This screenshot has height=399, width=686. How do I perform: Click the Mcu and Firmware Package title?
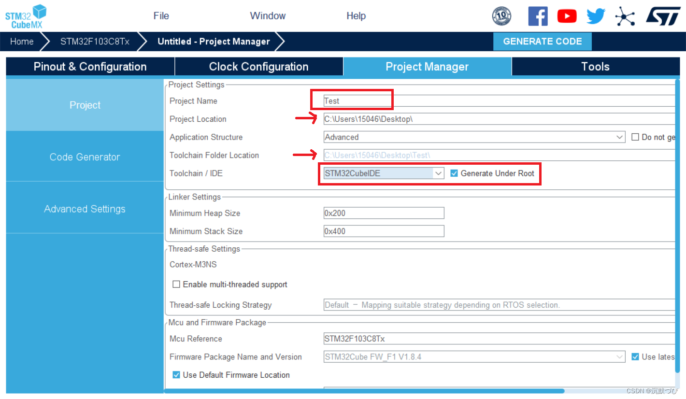[217, 323]
